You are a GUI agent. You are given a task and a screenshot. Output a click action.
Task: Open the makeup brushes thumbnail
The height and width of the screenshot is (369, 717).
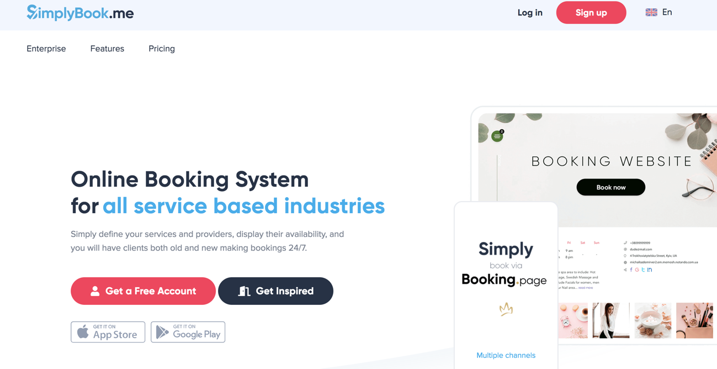pos(694,320)
